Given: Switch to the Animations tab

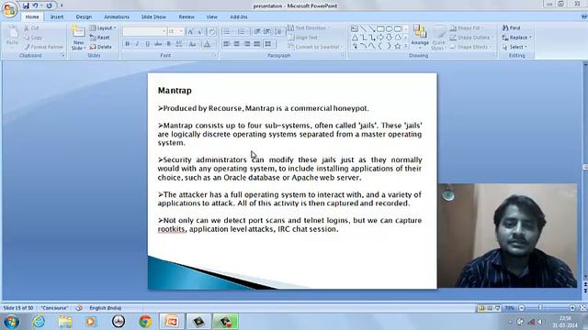Looking at the screenshot, I should click(x=117, y=16).
